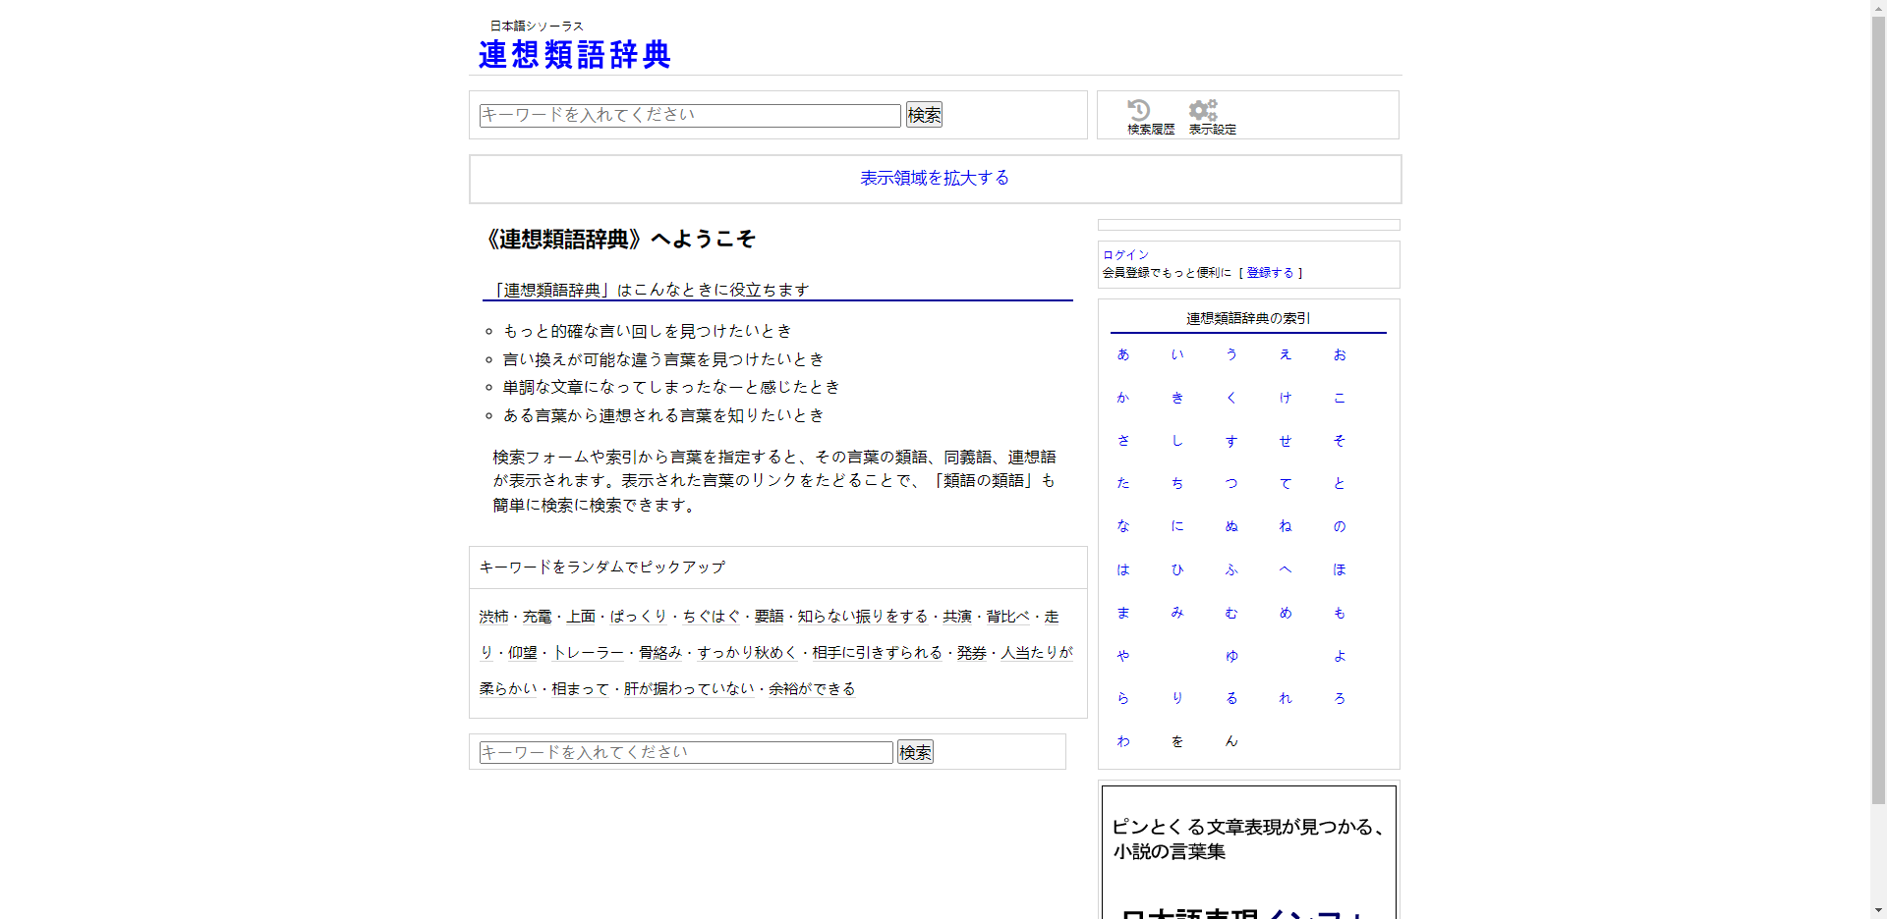Open the ログイン login link

point(1125,255)
